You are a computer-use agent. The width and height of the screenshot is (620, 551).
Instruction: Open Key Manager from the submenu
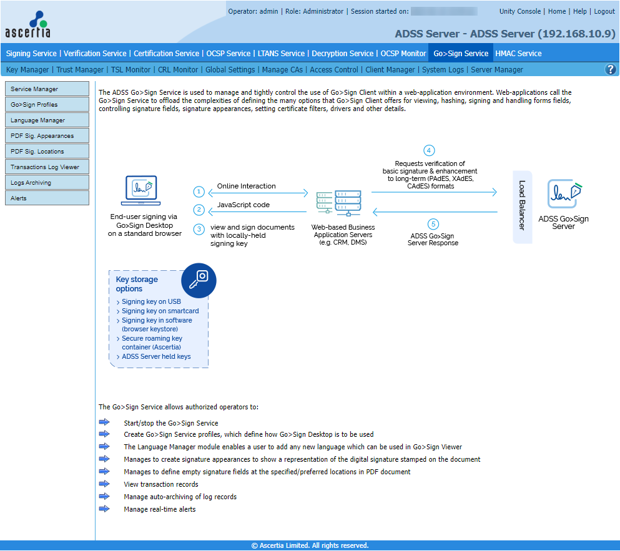point(27,70)
